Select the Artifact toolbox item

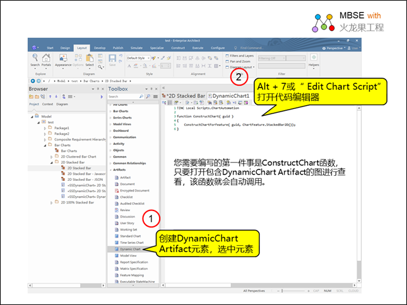[x=123, y=178]
